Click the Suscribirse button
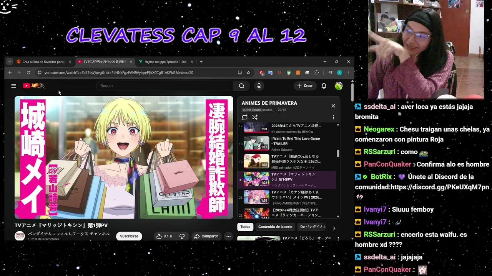The image size is (492, 276). click(x=129, y=236)
